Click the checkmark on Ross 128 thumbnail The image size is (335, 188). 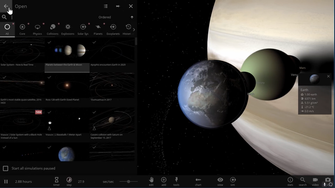coord(49,77)
